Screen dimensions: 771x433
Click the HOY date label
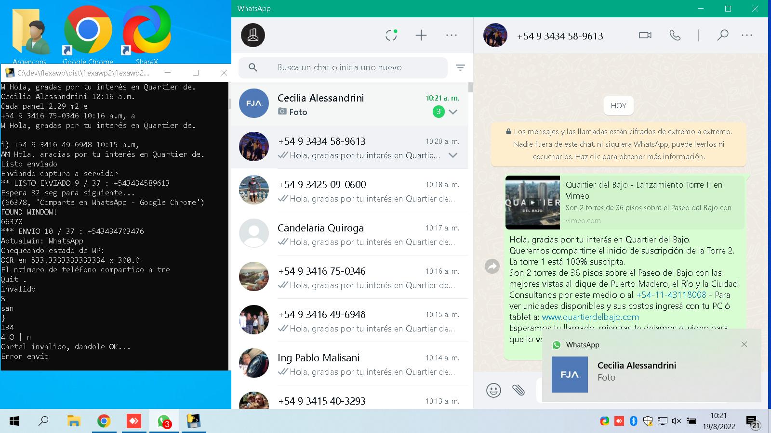619,105
